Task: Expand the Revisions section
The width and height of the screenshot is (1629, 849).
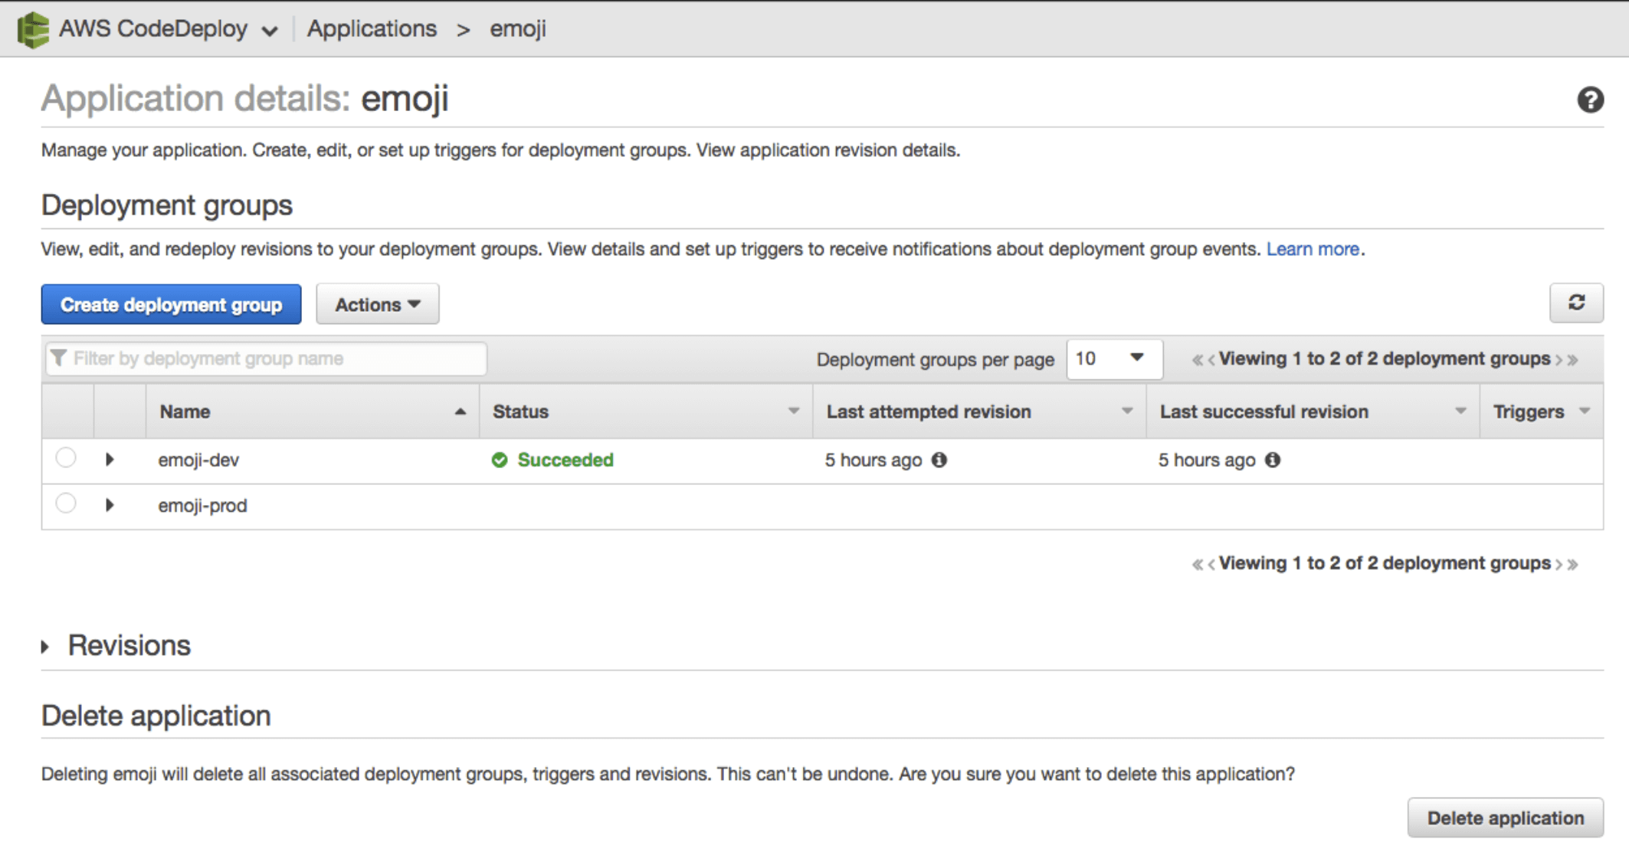Action: (46, 647)
